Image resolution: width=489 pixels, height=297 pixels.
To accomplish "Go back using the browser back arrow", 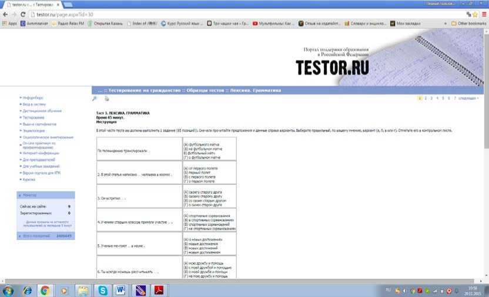I will pyautogui.click(x=5, y=14).
